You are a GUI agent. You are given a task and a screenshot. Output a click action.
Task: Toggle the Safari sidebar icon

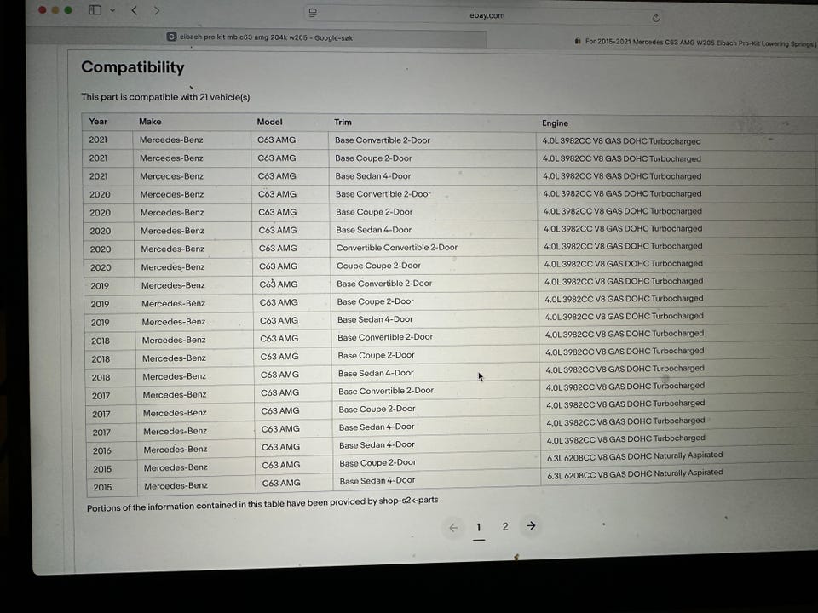95,10
